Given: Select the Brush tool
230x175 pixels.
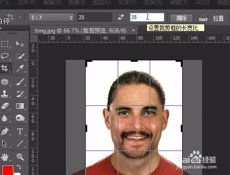Looking at the screenshot, I should tap(20, 82).
